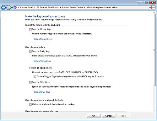Screen dimensions: 157x121
Task: Open Set up Sticky Keys link
Action: coord(42,61)
